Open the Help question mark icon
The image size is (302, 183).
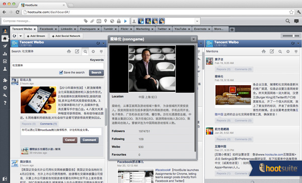(x=5, y=103)
